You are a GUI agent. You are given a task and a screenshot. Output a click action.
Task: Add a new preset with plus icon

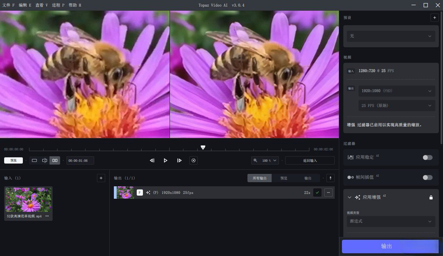click(x=434, y=18)
